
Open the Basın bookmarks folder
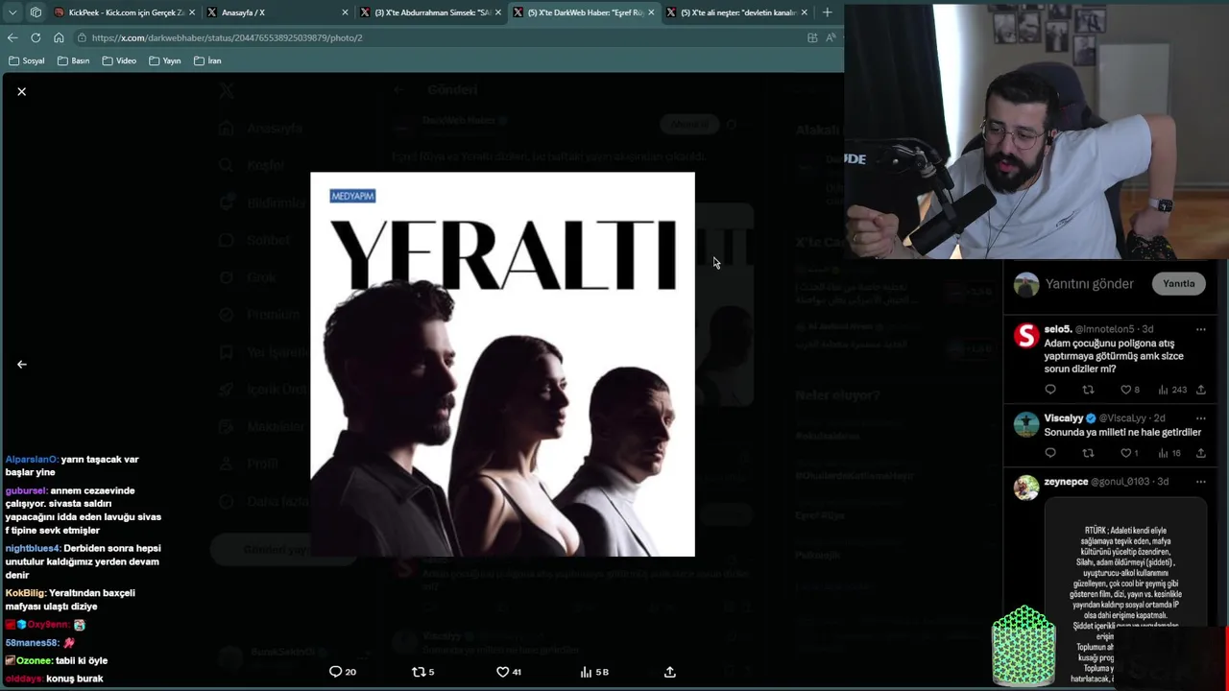(x=73, y=60)
